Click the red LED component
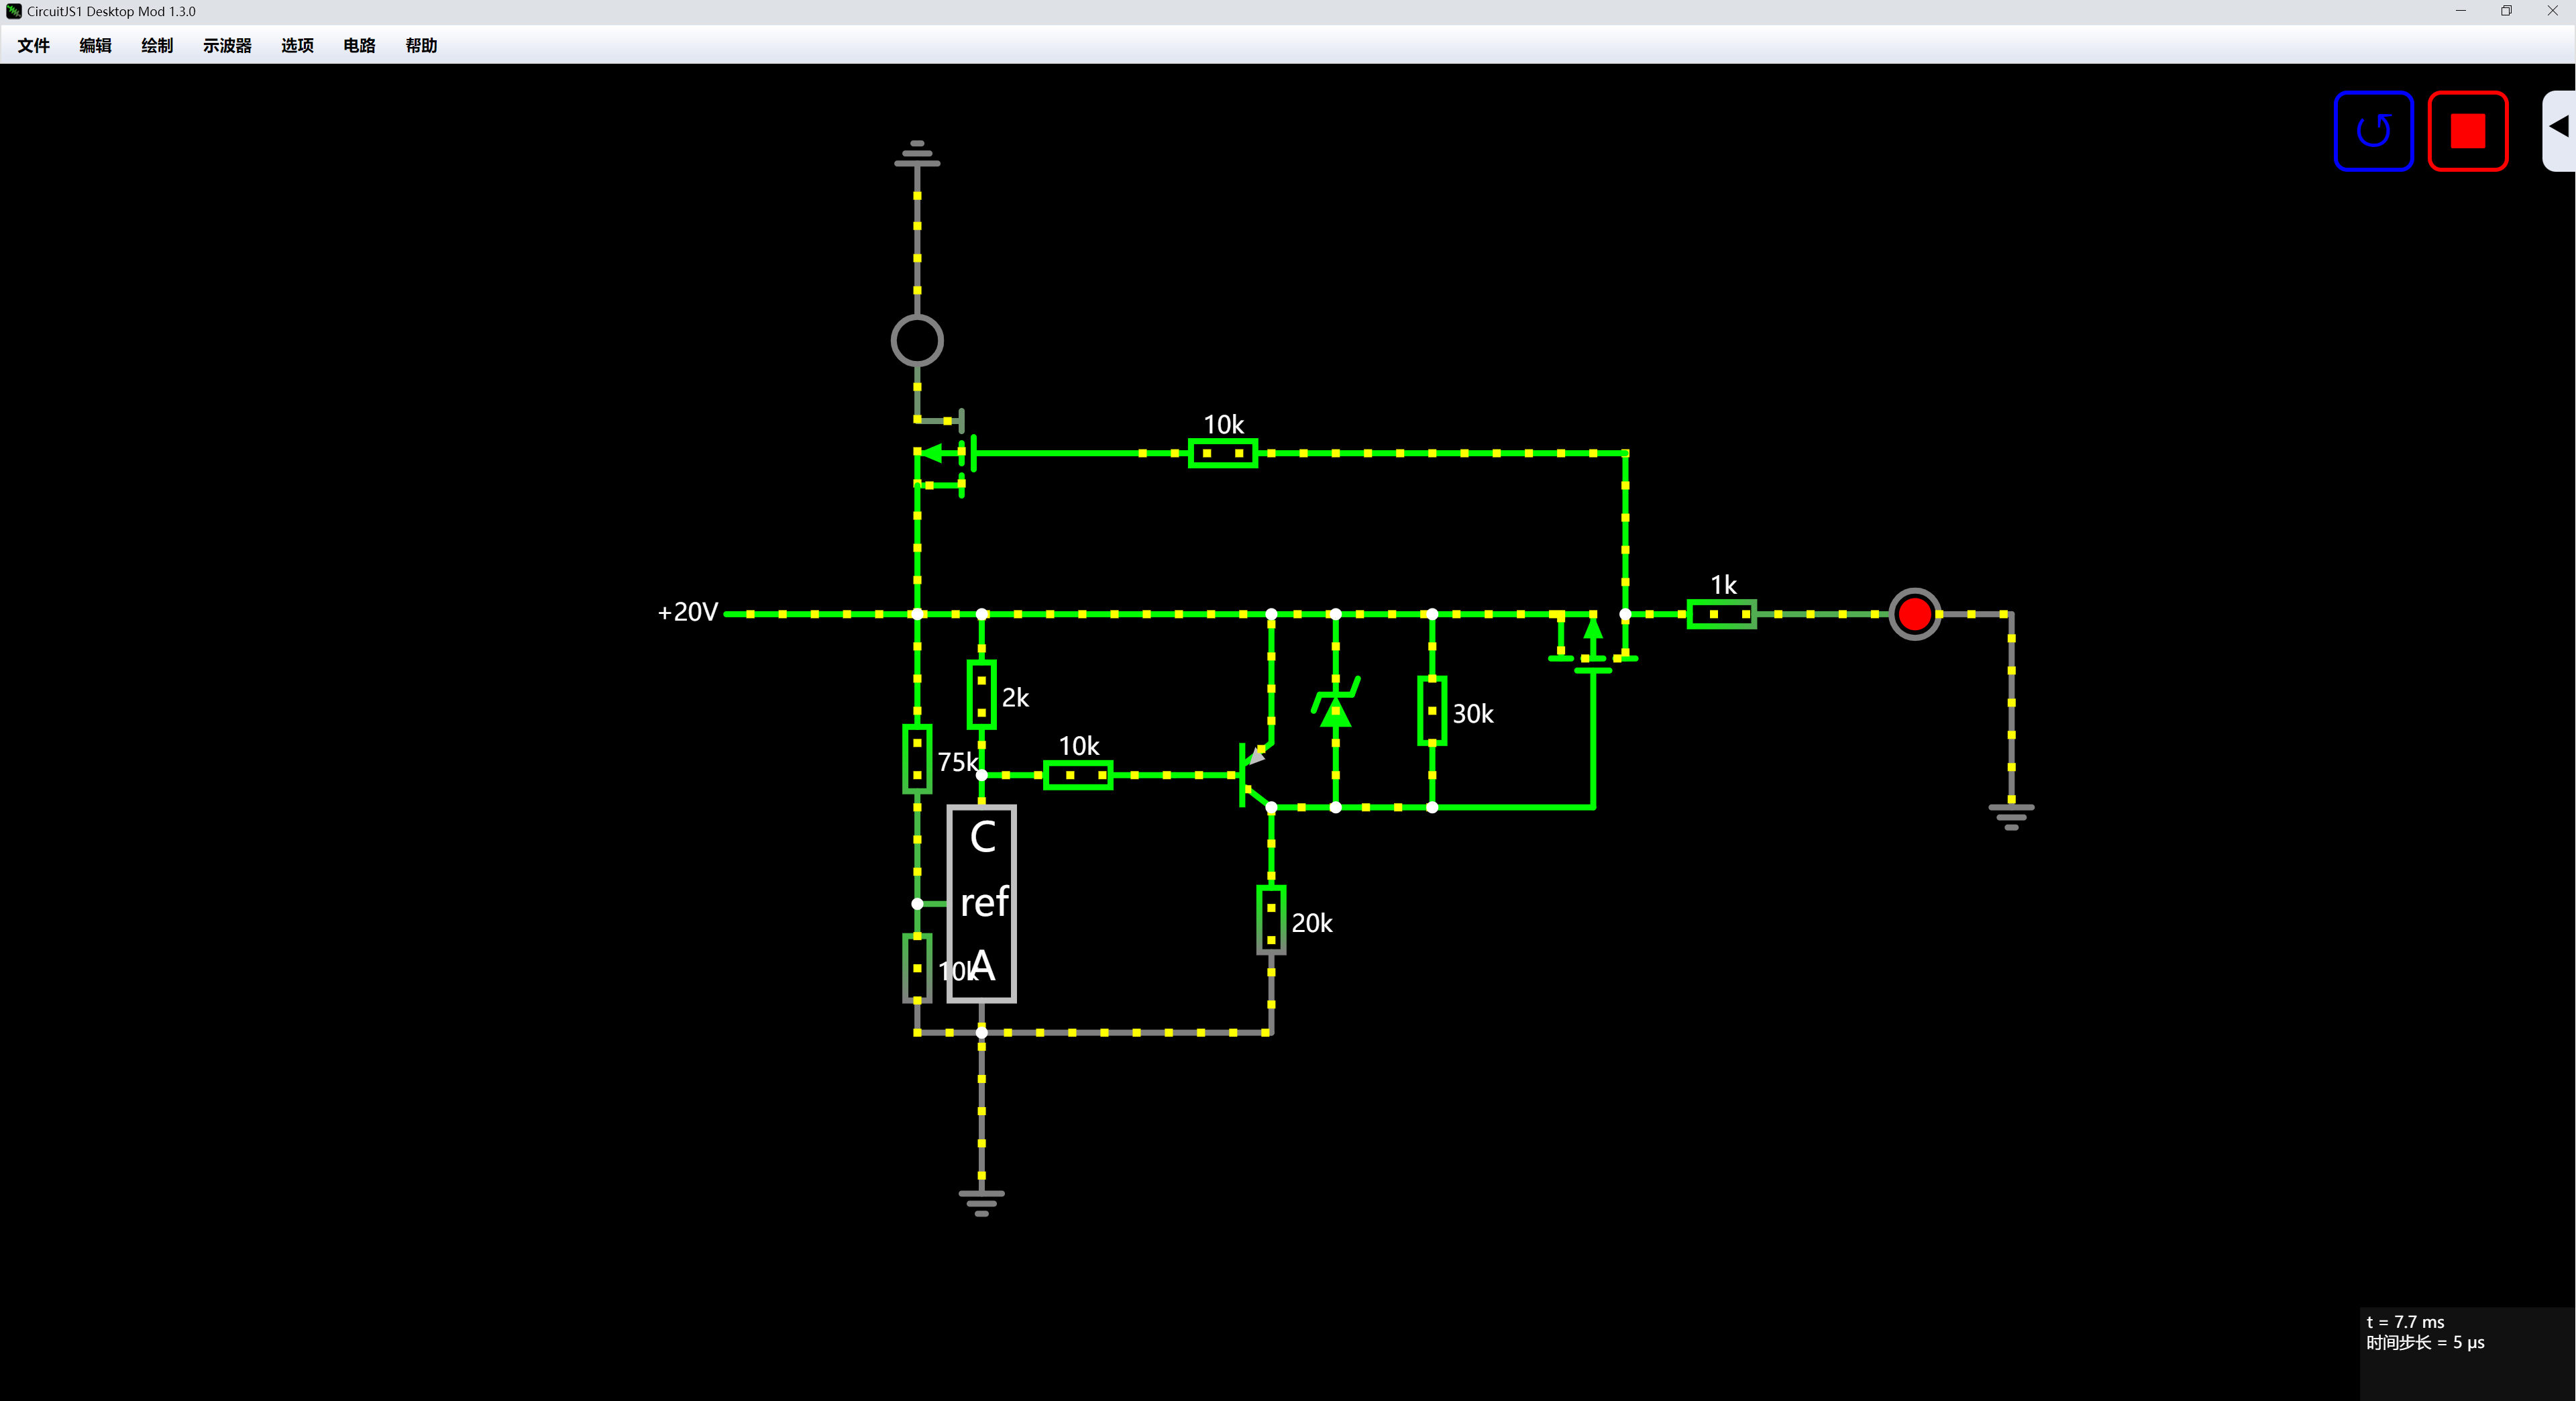 1914,614
